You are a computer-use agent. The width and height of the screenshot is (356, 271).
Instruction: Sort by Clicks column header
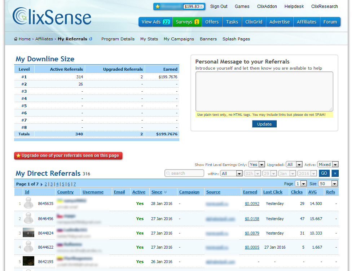[297, 192]
